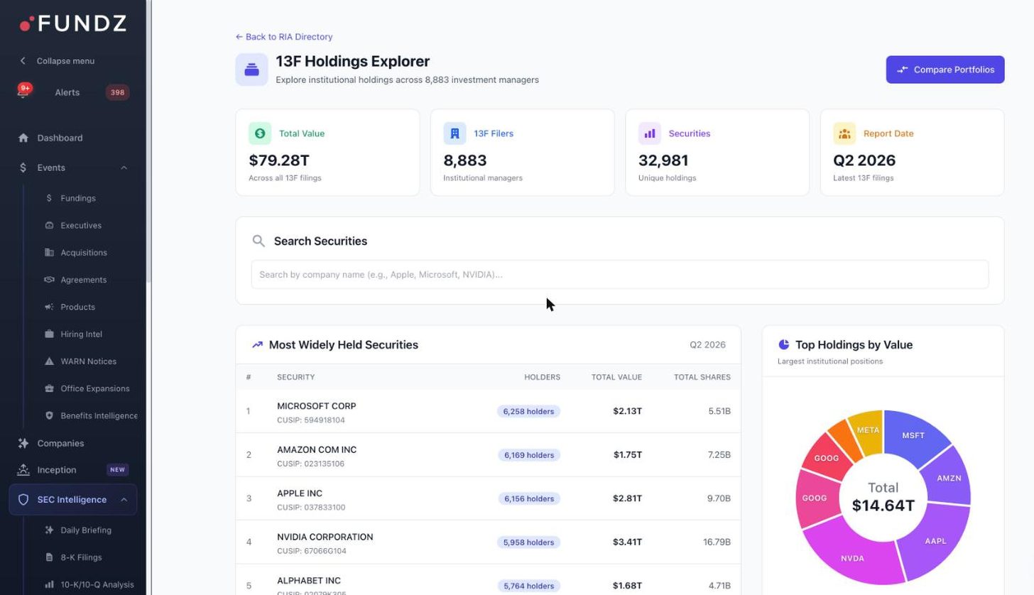Select the APPLE INC row name

tap(300, 493)
